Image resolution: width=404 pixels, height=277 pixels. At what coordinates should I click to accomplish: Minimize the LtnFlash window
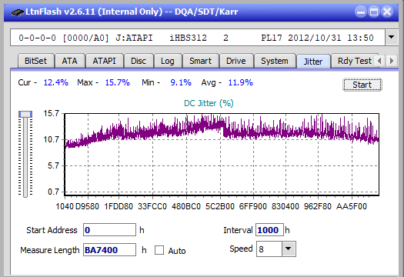(361, 12)
